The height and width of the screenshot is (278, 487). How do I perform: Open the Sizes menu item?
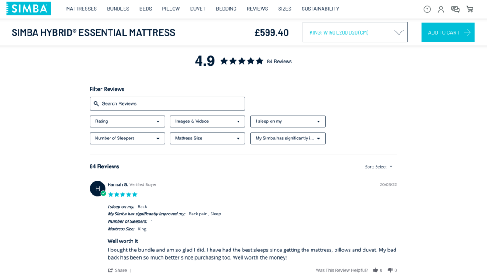[x=285, y=9]
